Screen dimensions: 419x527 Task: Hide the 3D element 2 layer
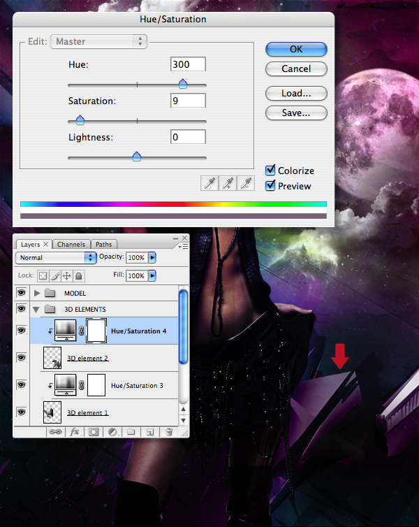pos(21,358)
